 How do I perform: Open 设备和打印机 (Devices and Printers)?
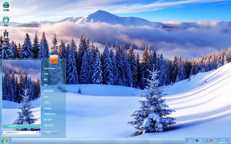point(50,114)
